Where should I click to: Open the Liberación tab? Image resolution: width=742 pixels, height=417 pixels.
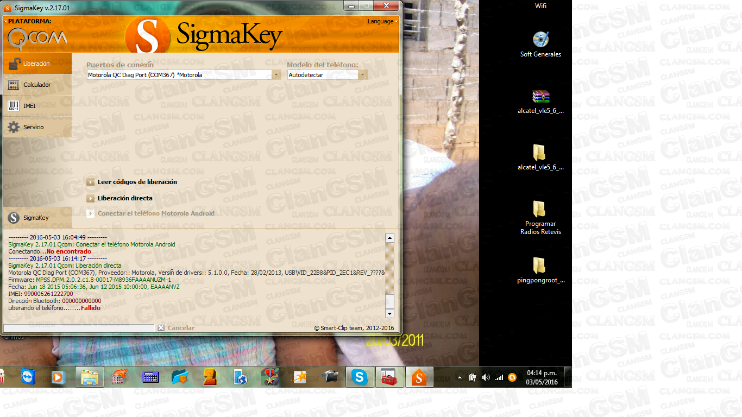coord(37,64)
